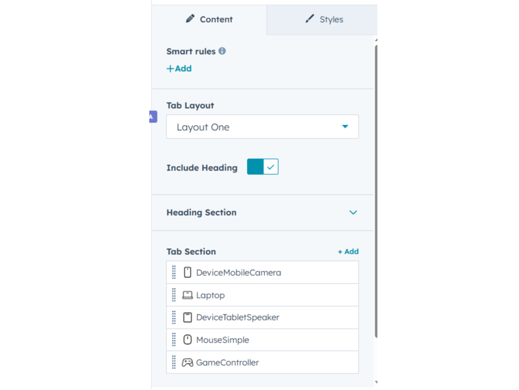Click the mouse icon in tab list

187,340
